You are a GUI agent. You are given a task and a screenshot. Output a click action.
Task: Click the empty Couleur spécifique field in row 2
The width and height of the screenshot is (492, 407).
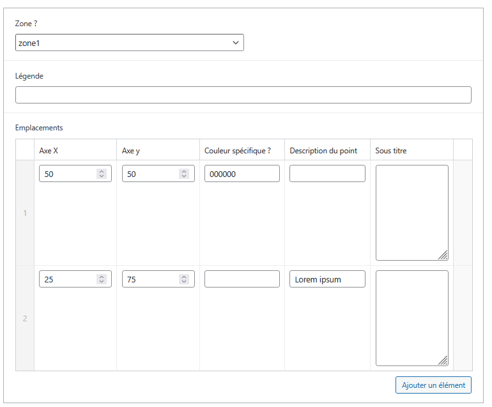[242, 279]
